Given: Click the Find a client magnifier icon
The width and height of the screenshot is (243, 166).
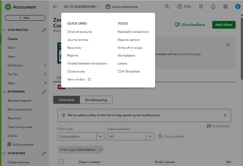Looking at the screenshot, I should [160, 137].
